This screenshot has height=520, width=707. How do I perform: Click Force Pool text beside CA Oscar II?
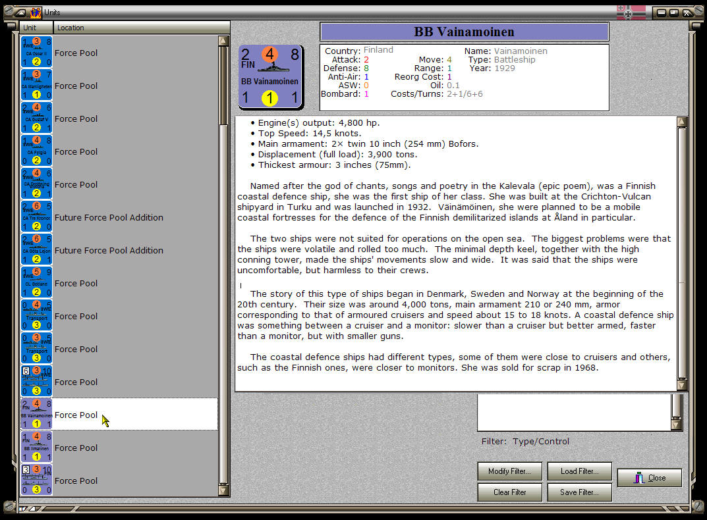tap(76, 53)
